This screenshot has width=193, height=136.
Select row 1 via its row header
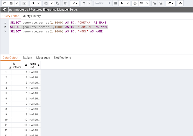(x=6, y=72)
